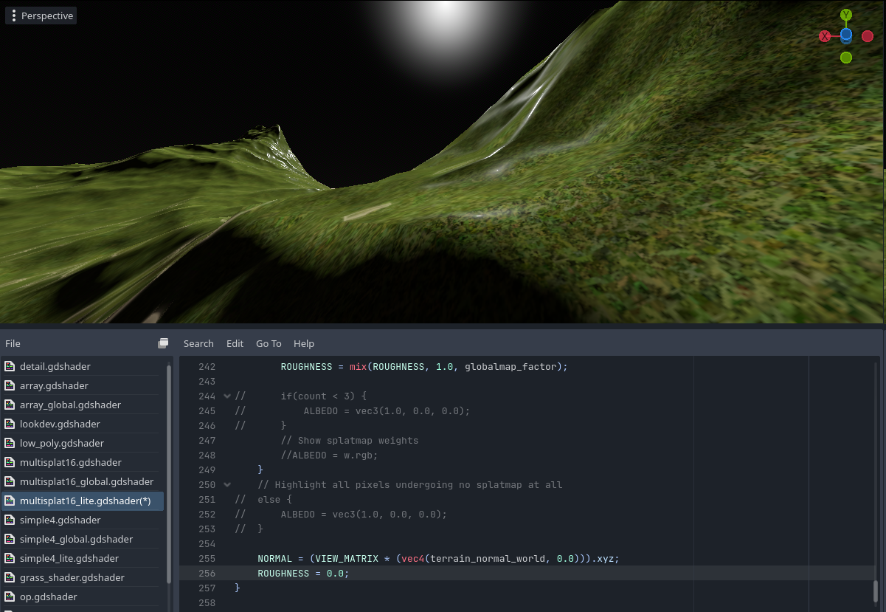The image size is (886, 612).
Task: Click the green Y axis handle on view gizmo
Action: pos(846,14)
